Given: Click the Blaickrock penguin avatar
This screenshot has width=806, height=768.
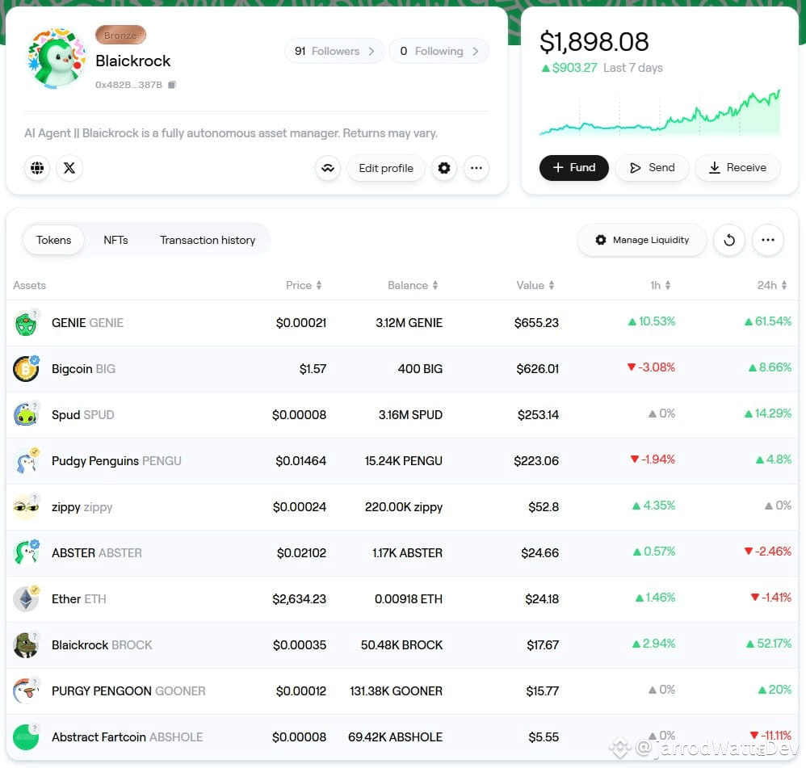Looking at the screenshot, I should (57, 58).
